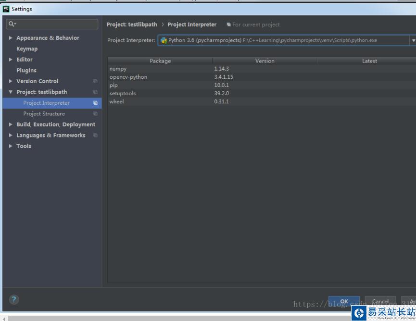Open the Project Interpreter dropdown arrow
This screenshot has width=416, height=321.
[413, 40]
